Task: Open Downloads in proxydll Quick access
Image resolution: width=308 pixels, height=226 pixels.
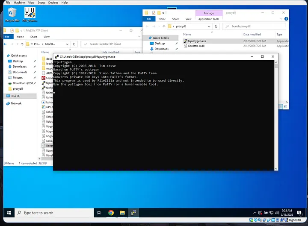Action: 161,49
